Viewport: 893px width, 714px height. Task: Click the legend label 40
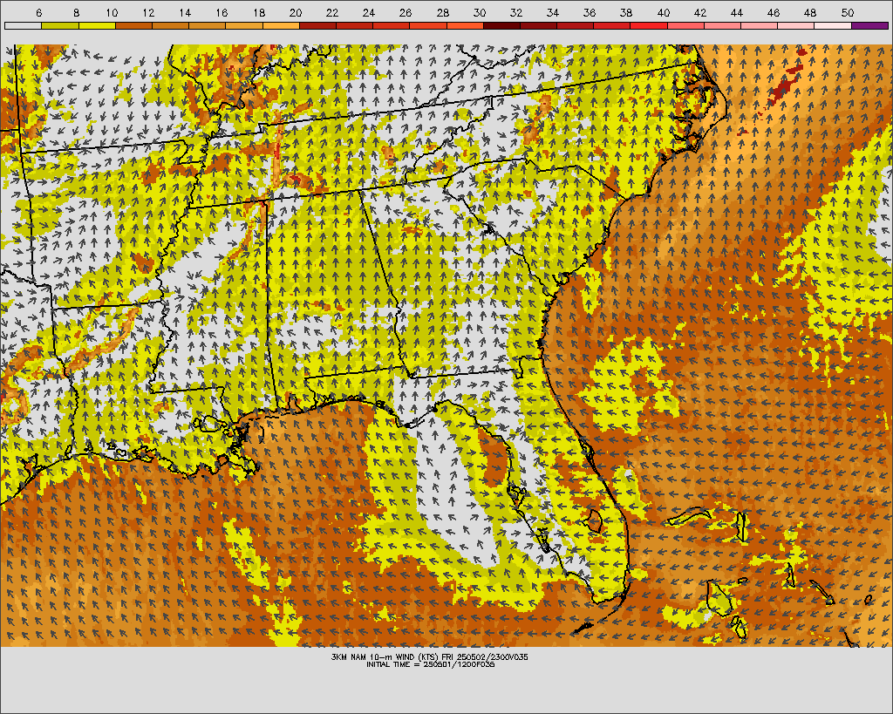663,12
